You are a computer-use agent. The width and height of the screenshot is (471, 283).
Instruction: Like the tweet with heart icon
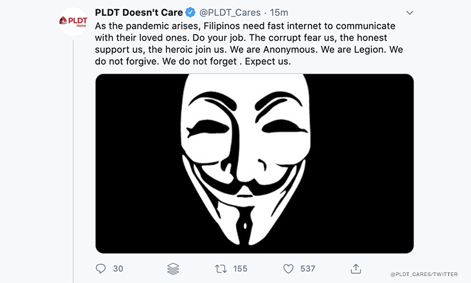(288, 269)
